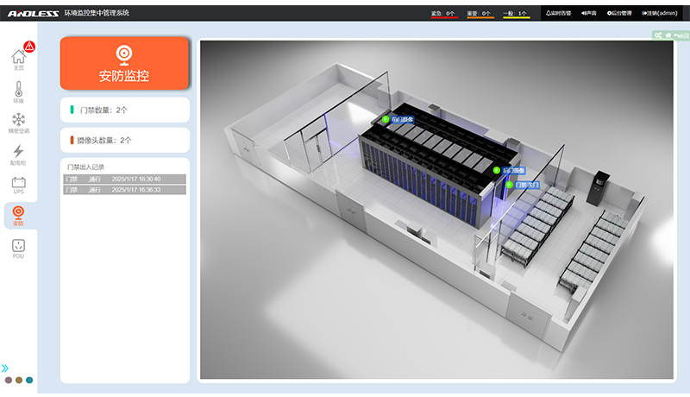Open the 主页 home icon in sidebar
690x397 pixels.
click(18, 59)
